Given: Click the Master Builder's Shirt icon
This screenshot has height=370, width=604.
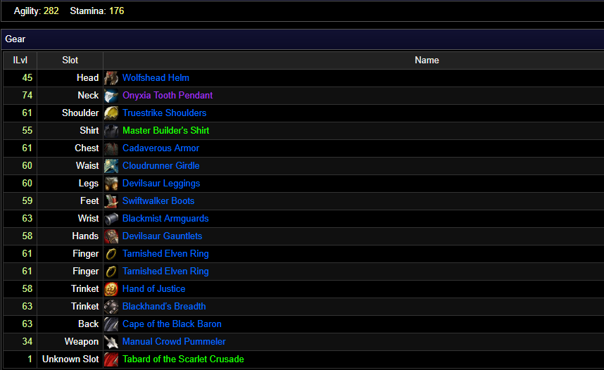Looking at the screenshot, I should tap(111, 131).
